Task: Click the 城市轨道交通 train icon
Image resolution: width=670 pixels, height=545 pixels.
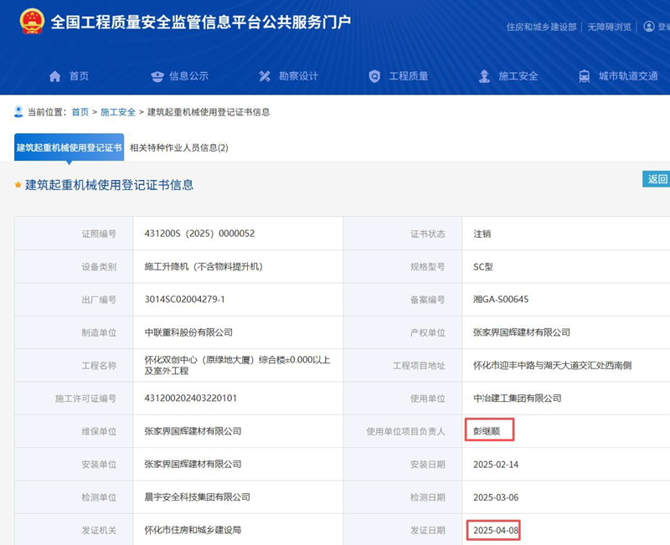Action: [x=584, y=76]
